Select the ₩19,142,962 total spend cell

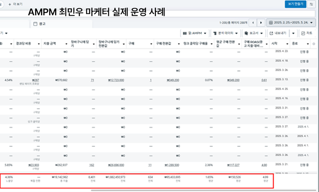(60, 177)
